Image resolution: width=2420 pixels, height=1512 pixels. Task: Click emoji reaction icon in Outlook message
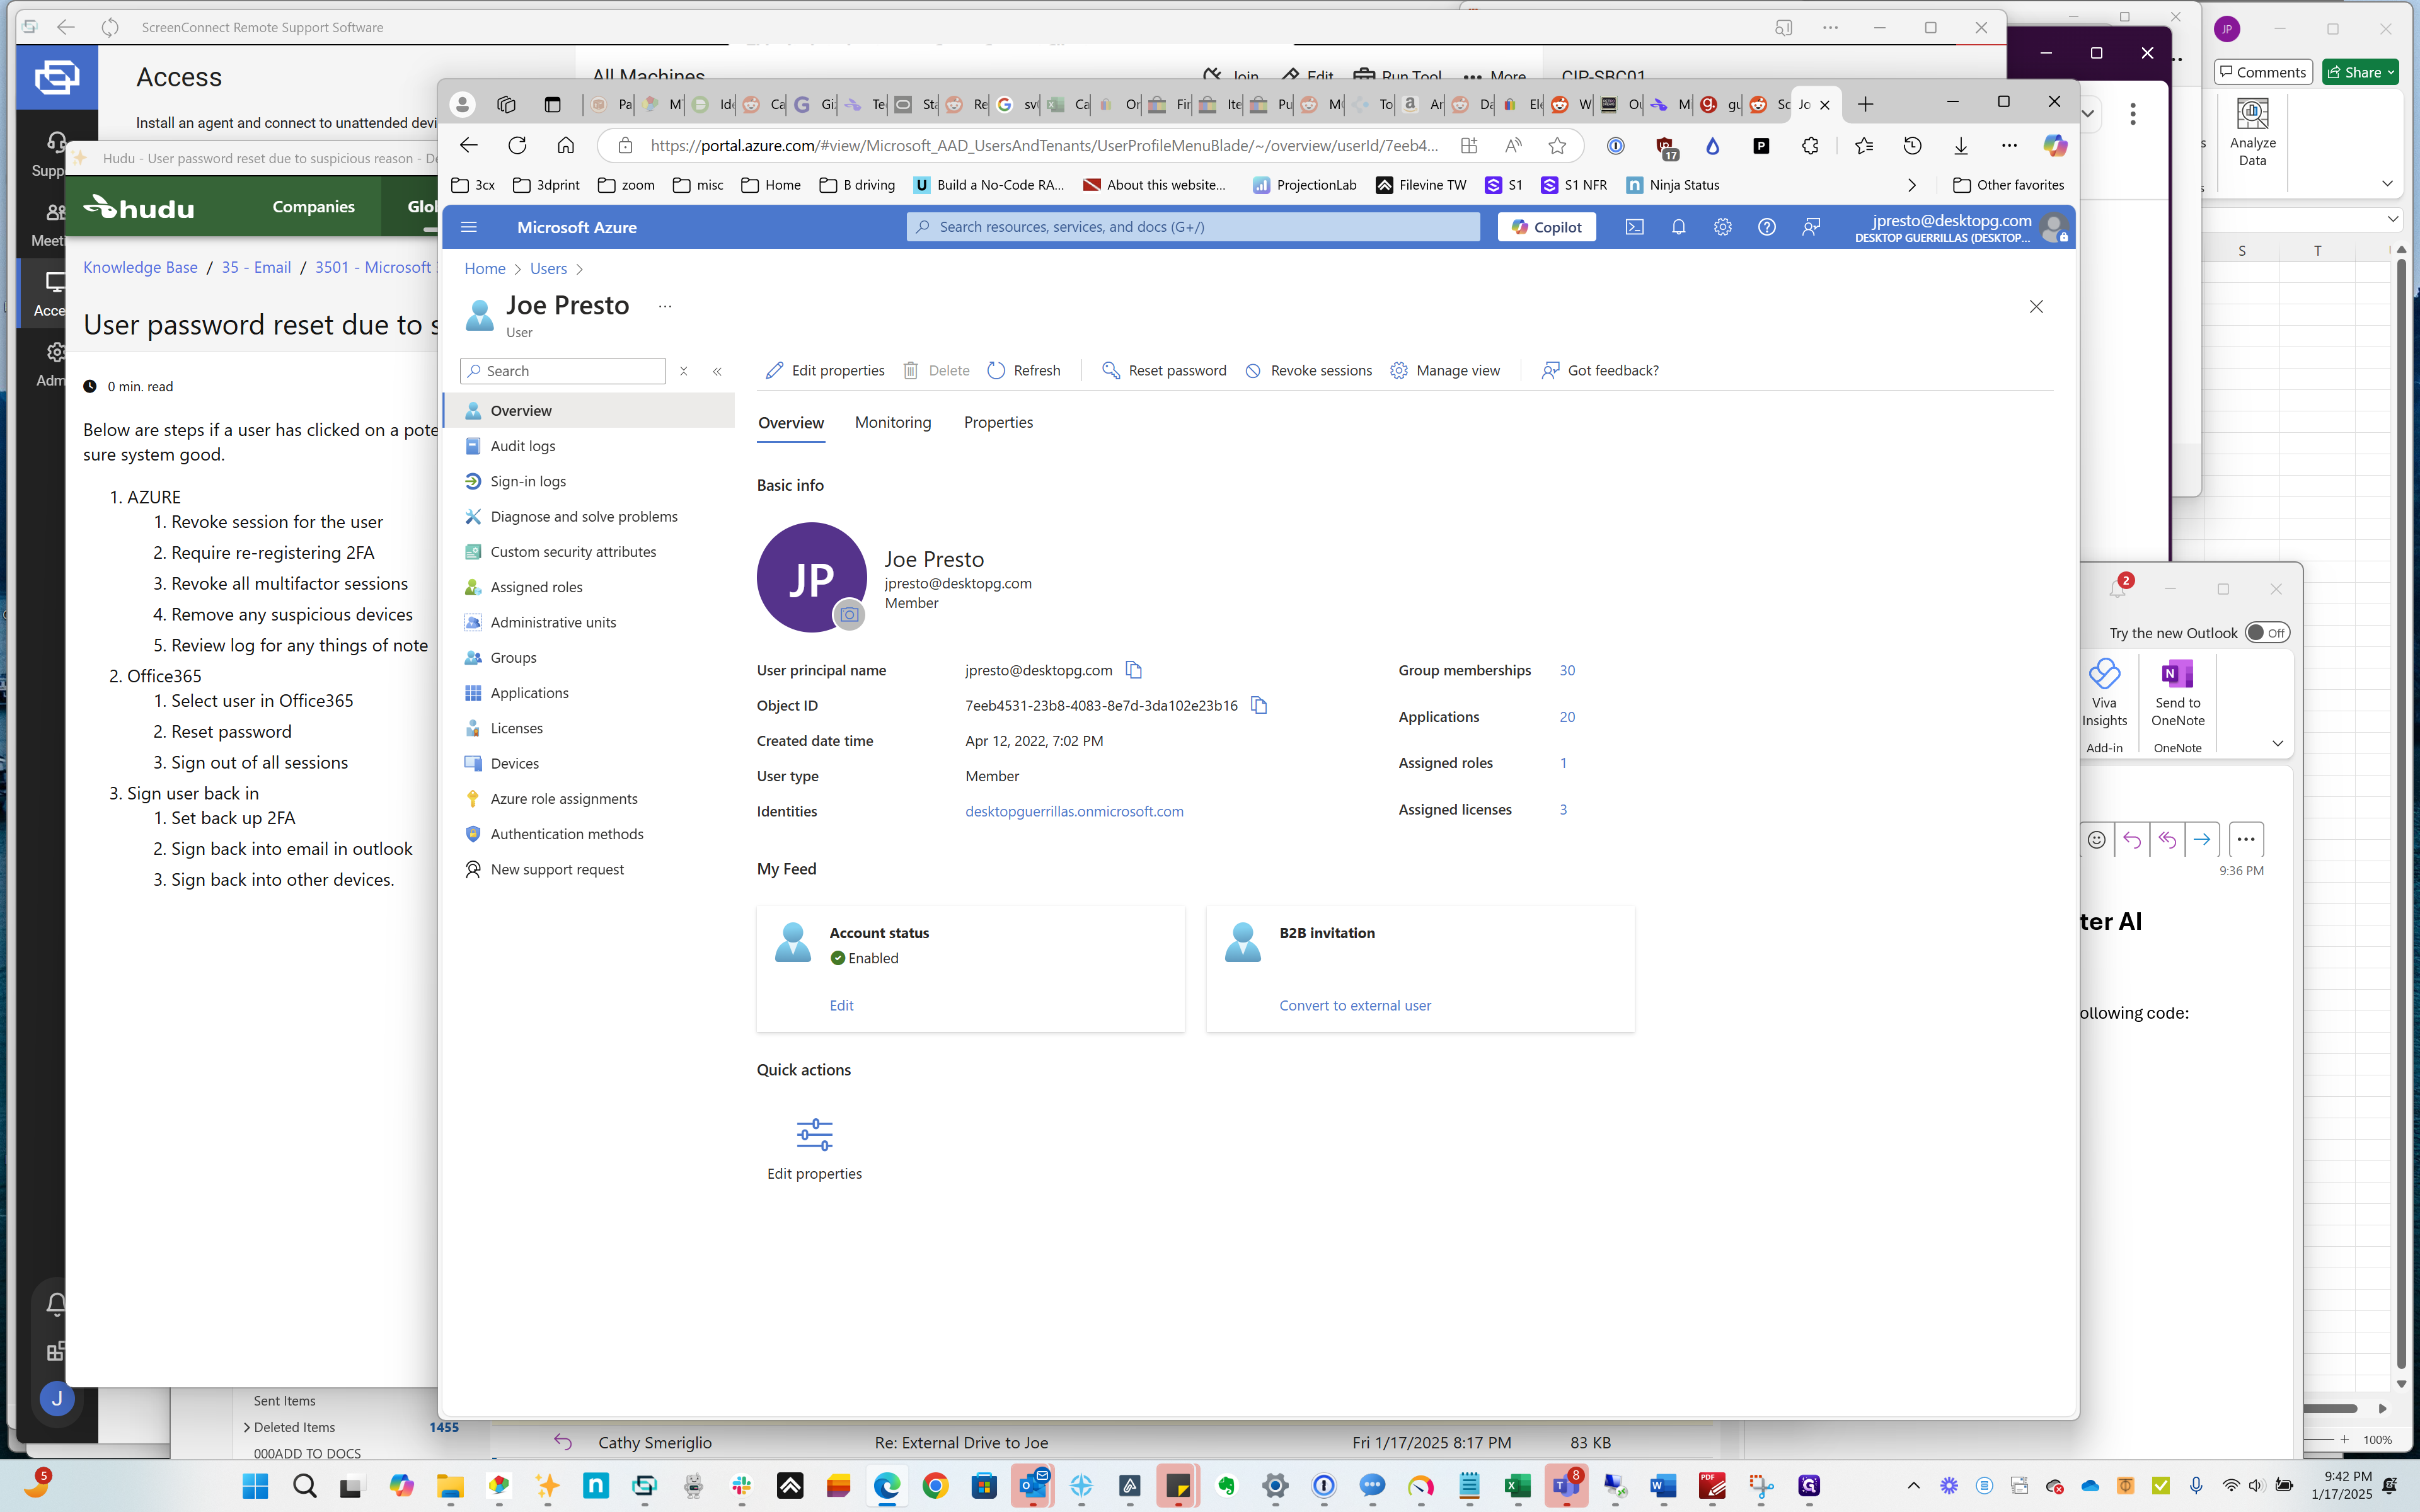coord(2097,839)
